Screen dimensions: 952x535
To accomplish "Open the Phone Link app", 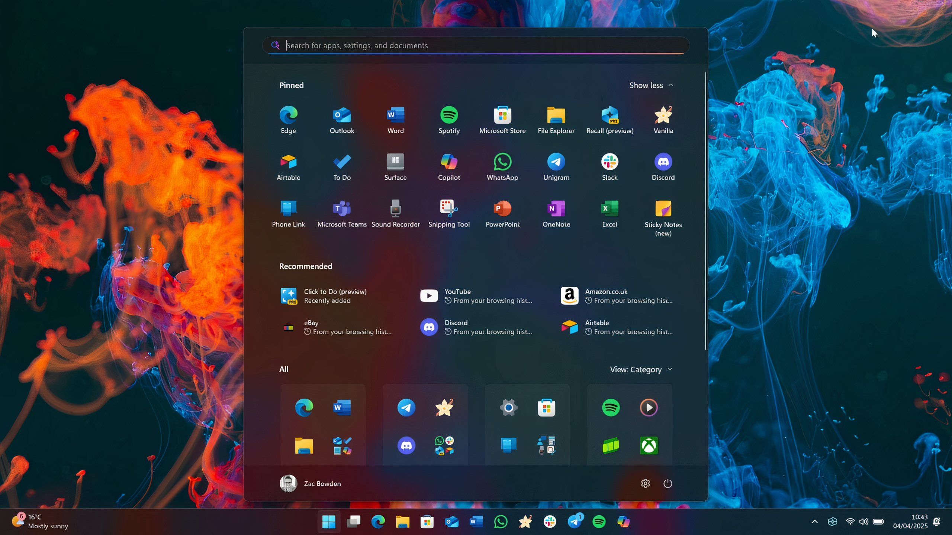I will [288, 213].
